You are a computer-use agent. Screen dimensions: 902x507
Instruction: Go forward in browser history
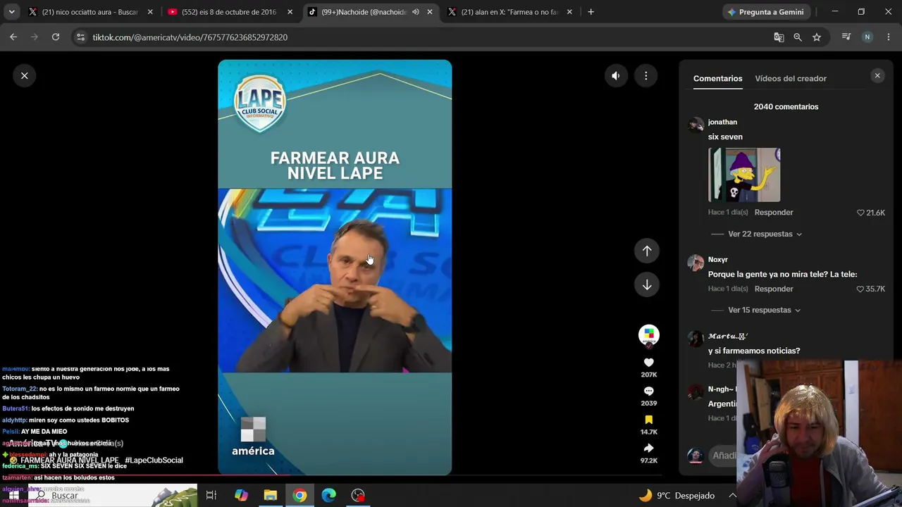(x=34, y=37)
